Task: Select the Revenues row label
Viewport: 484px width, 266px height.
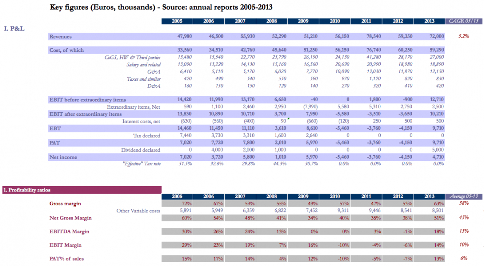Action: 62,36
